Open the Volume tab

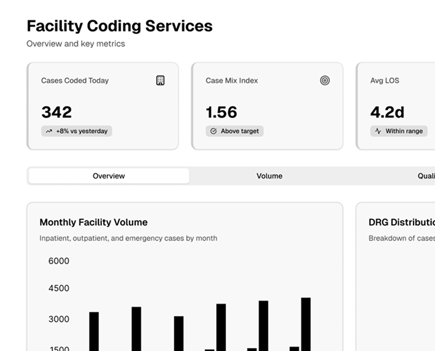point(269,176)
